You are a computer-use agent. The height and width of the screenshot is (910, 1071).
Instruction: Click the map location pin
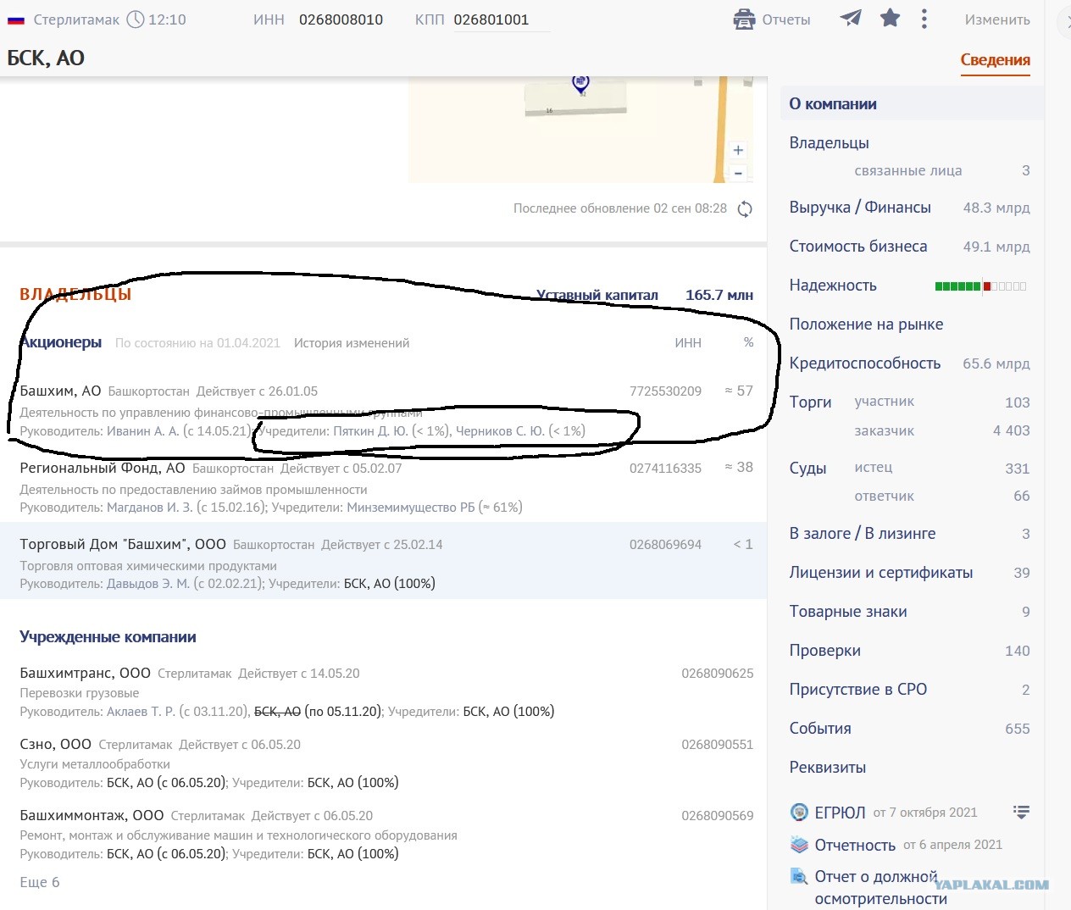click(580, 83)
